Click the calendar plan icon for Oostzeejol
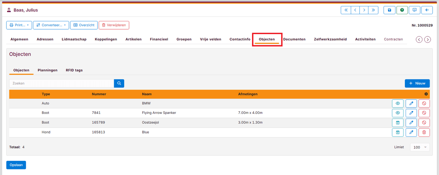Image resolution: width=439 pixels, height=175 pixels. point(398,123)
